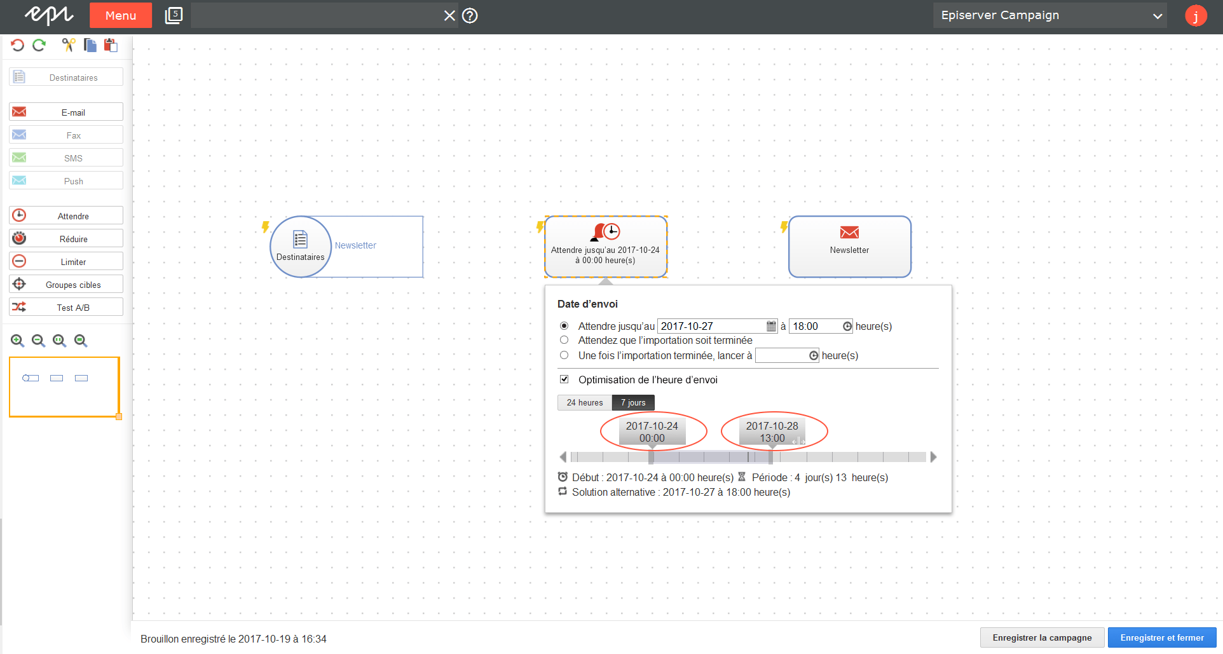1223x654 pixels.
Task: Add a Limiter element from the palette
Action: (66, 261)
